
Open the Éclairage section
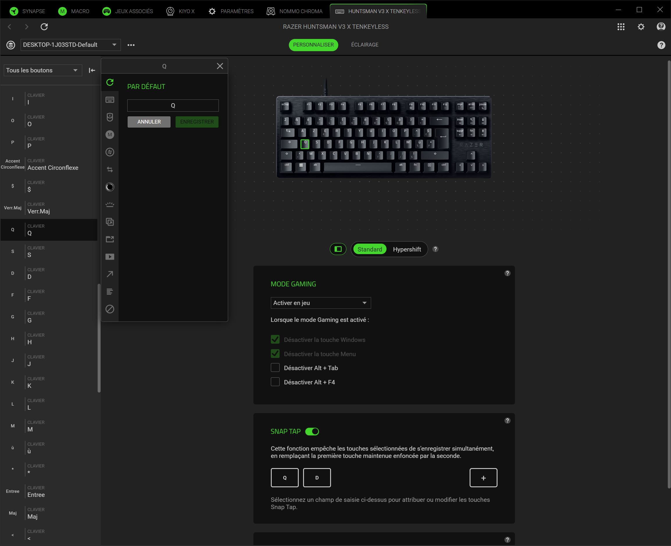[365, 45]
